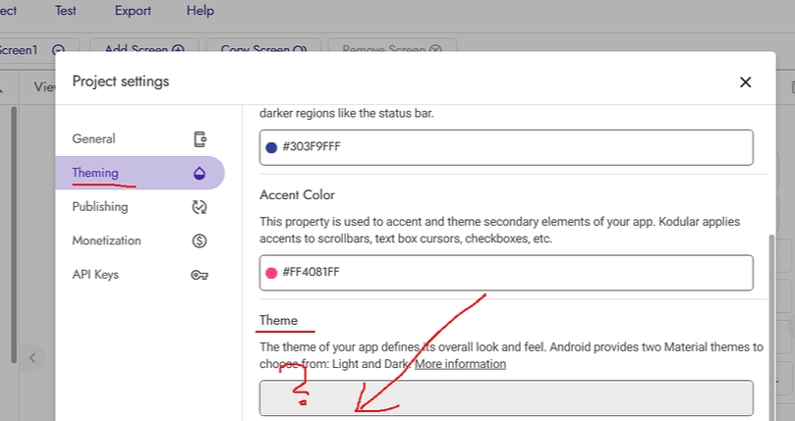The image size is (795, 421).
Task: Click the Theming droplet icon
Action: [199, 174]
